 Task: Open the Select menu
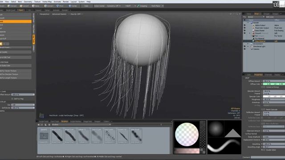click(x=13, y=2)
